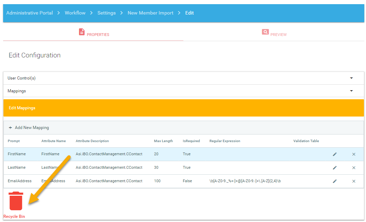Open Settings breadcrumb link
Viewport: 366px width, 222px height.
(x=106, y=13)
